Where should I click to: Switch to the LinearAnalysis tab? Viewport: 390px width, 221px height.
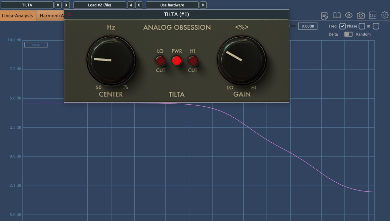tap(18, 16)
